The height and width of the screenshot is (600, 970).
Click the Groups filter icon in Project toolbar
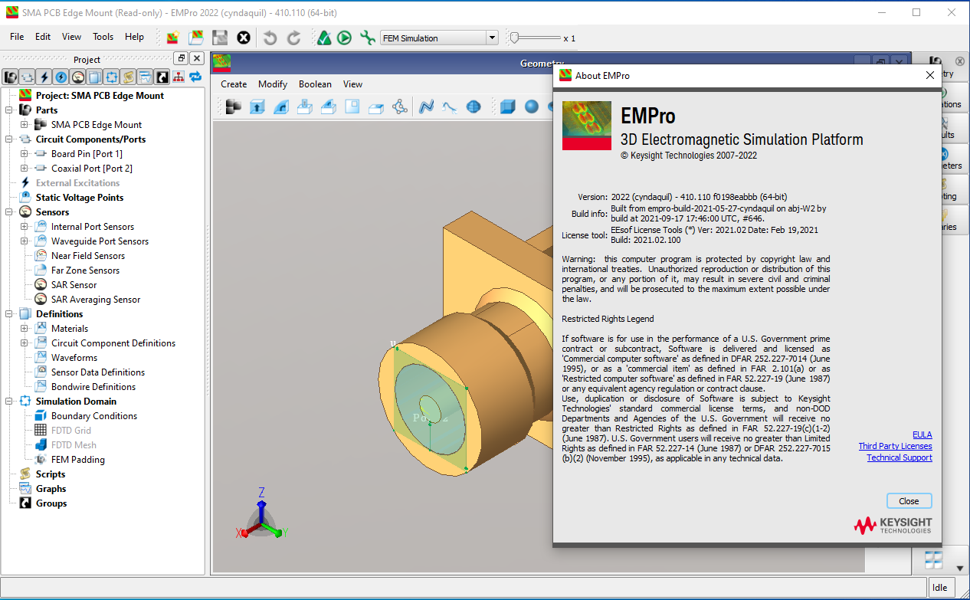point(162,77)
